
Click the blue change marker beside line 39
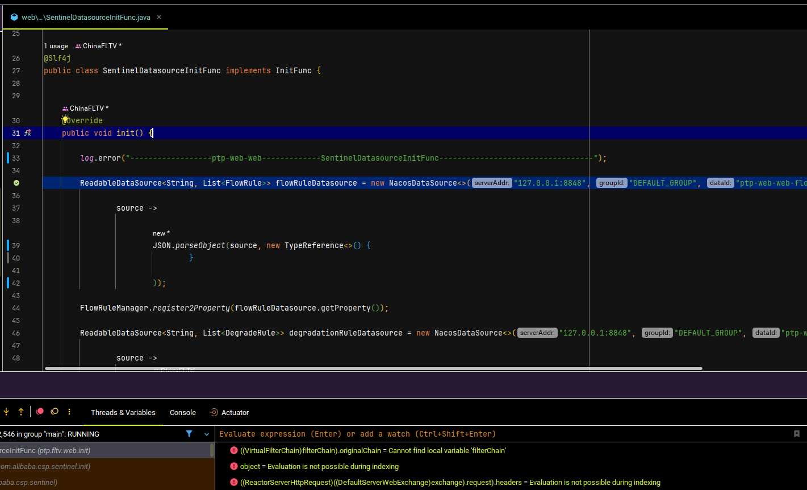coord(8,245)
